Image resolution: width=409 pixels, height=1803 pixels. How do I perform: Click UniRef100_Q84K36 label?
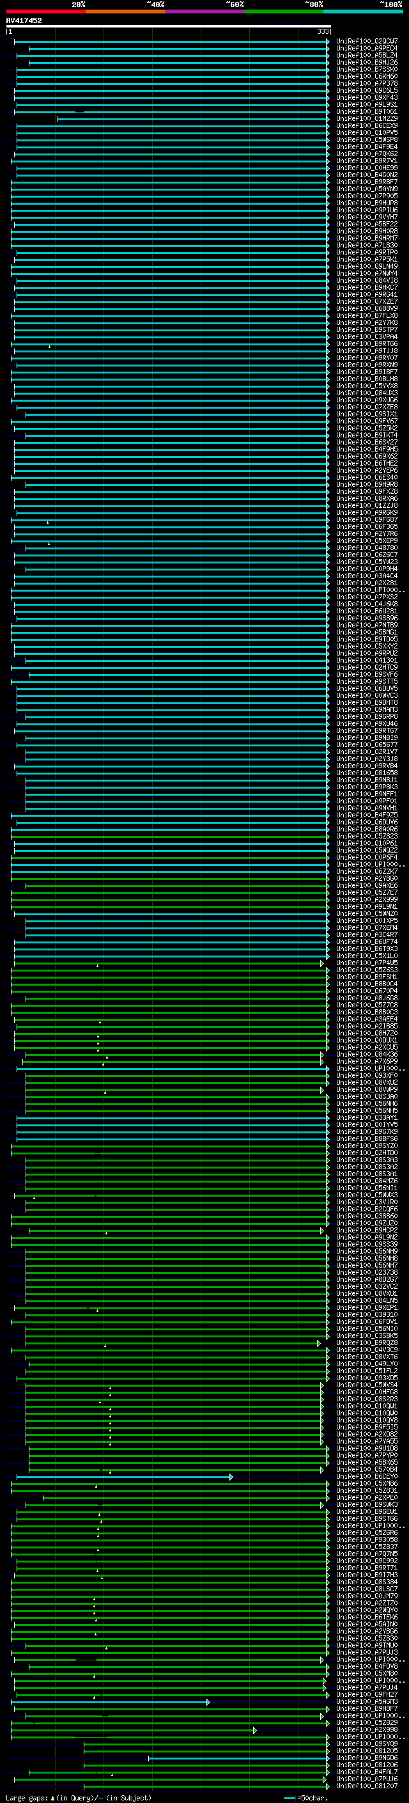tap(367, 1055)
